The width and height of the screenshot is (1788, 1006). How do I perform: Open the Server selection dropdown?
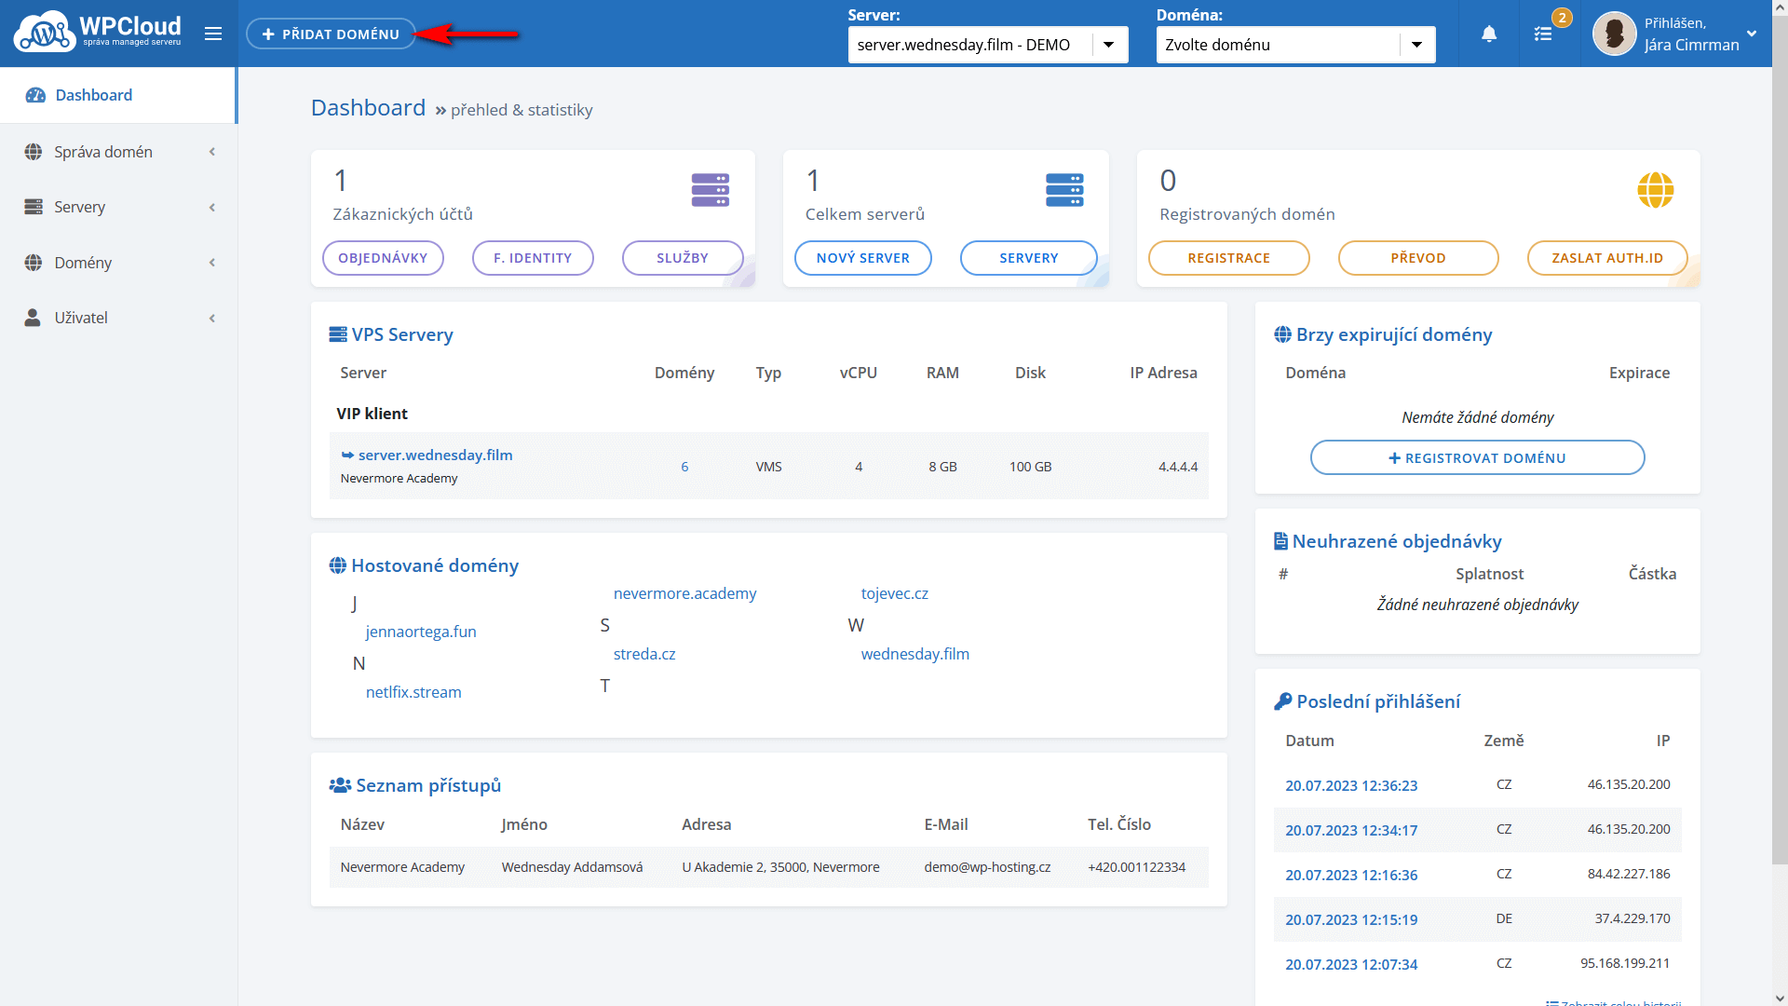[987, 45]
